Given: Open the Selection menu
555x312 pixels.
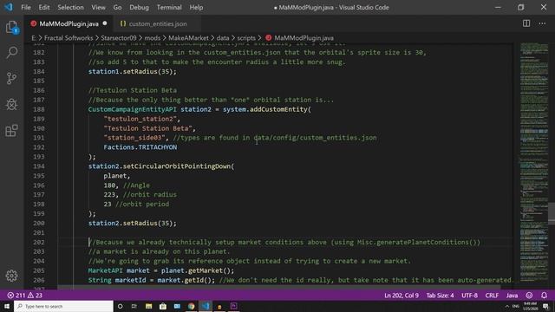Looking at the screenshot, I should point(70,7).
